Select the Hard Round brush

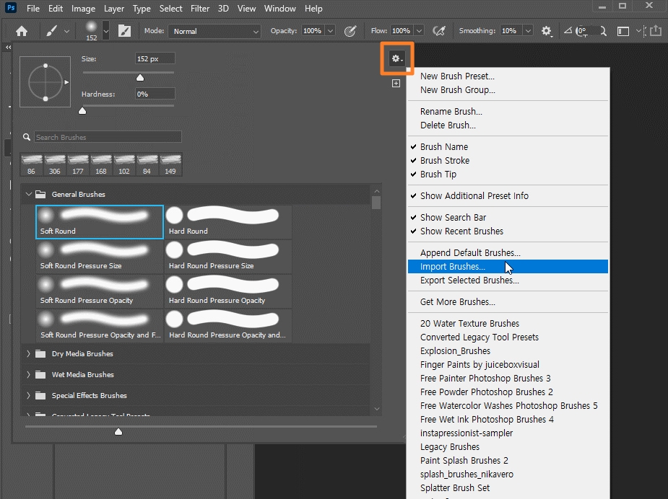(228, 221)
